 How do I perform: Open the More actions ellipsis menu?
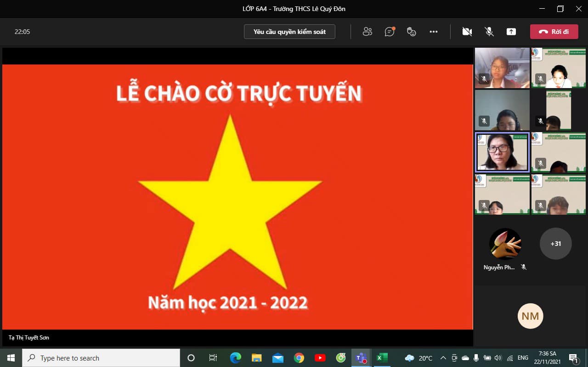(x=434, y=32)
